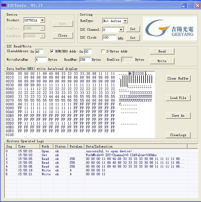Image resolution: width=201 pixels, height=202 pixels.
Task: Click the Load File button
Action: point(178,98)
